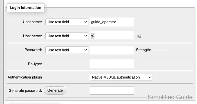Open the Password type dropdown
The width and height of the screenshot is (197, 104).
tap(67, 50)
